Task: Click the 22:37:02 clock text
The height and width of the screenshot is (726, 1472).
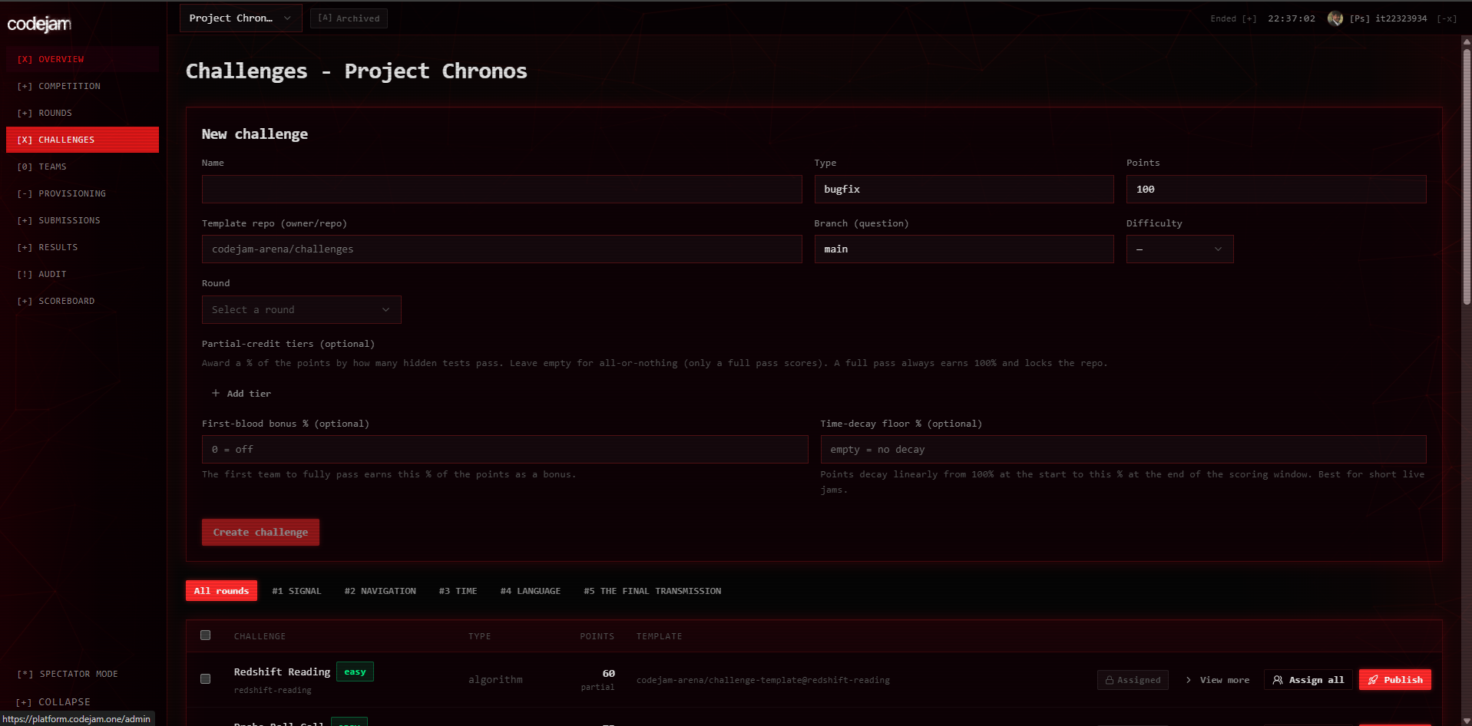Action: click(x=1291, y=18)
